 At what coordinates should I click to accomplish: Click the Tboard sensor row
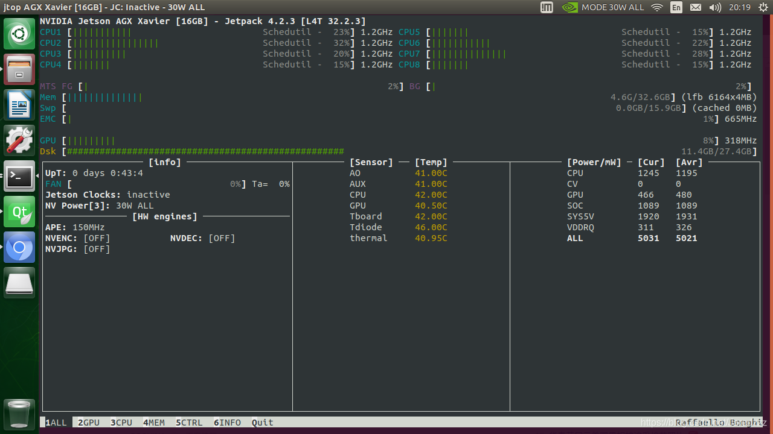tap(399, 216)
